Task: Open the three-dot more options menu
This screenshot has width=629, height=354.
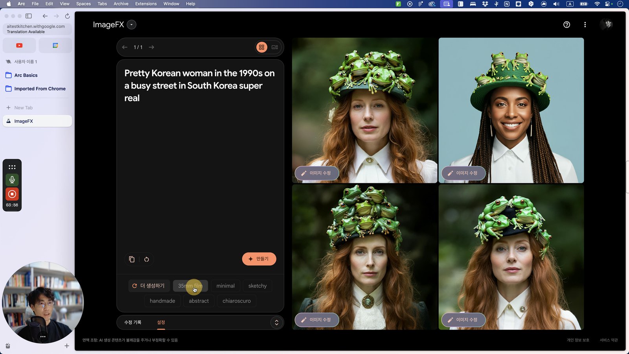Action: [x=585, y=24]
